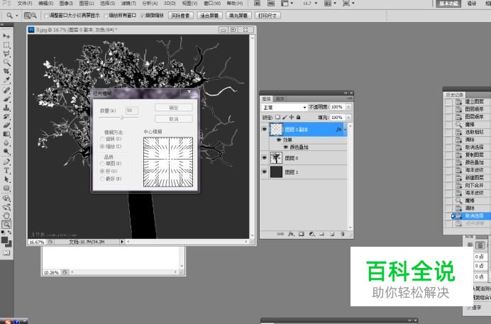Open status bar info arrow in document

pyautogui.click(x=122, y=242)
